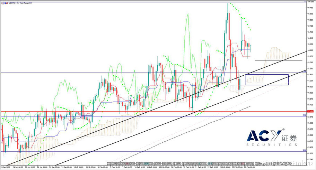Screen dimensions: 316x170
Task: Click the 97.420 price axis label
Action: (x=310, y=26)
